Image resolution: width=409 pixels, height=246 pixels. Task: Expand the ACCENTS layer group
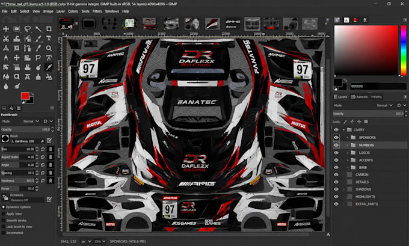click(348, 160)
